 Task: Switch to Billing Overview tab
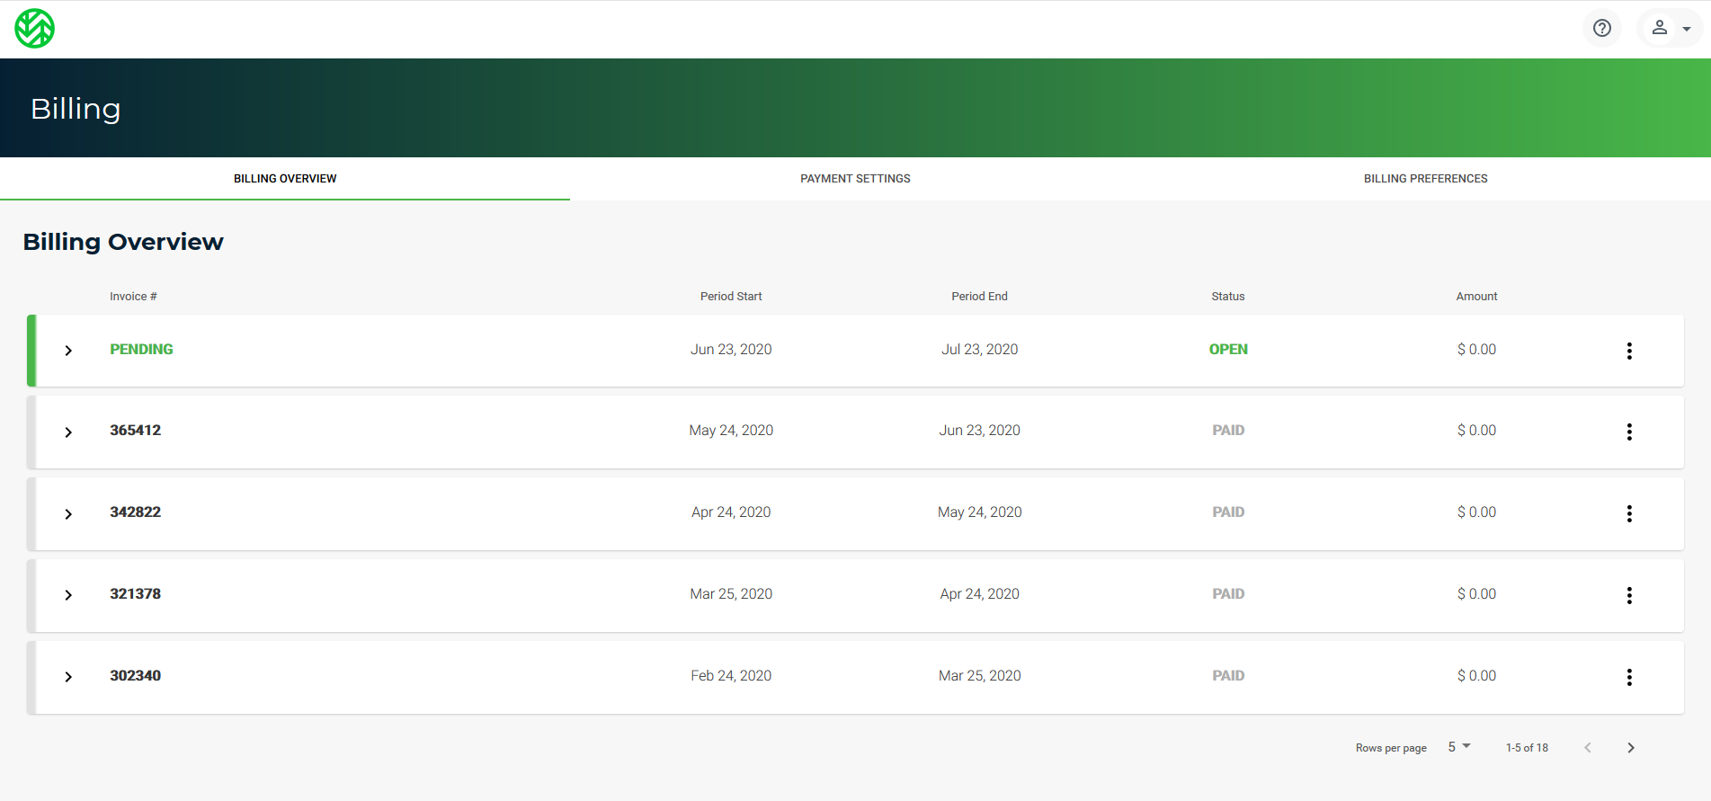pos(285,179)
